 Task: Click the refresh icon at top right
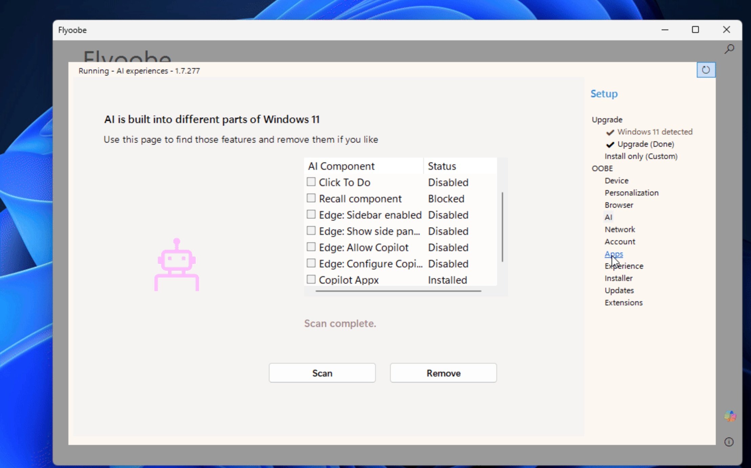coord(706,70)
